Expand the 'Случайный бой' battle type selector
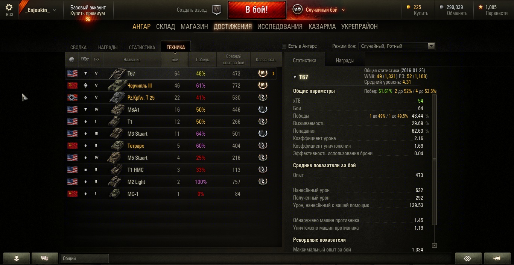 click(325, 10)
